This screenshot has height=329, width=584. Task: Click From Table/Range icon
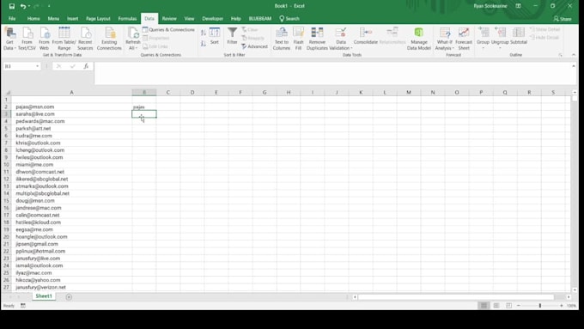(64, 39)
